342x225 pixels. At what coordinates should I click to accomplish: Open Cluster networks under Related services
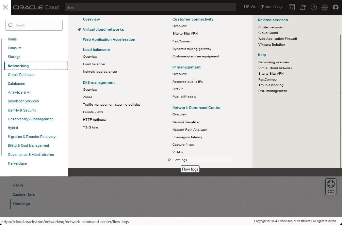[x=270, y=27]
